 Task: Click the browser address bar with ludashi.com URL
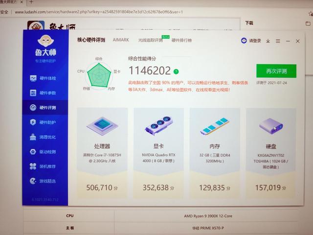[99, 12]
